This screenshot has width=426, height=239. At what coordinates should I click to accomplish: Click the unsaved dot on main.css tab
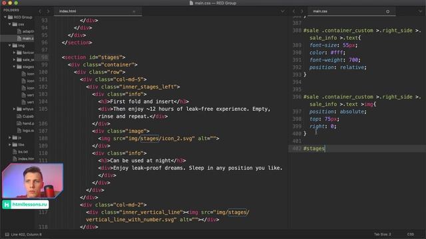[387, 11]
